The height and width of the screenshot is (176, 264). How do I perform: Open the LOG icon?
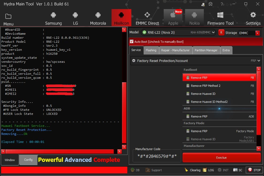coord(205,170)
